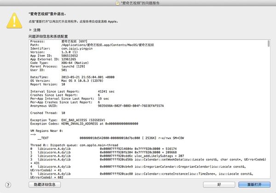
Task: Click the Path: /Applications line
Action: 92,45
